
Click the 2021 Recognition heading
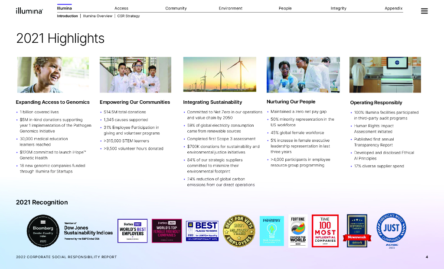pos(42,202)
